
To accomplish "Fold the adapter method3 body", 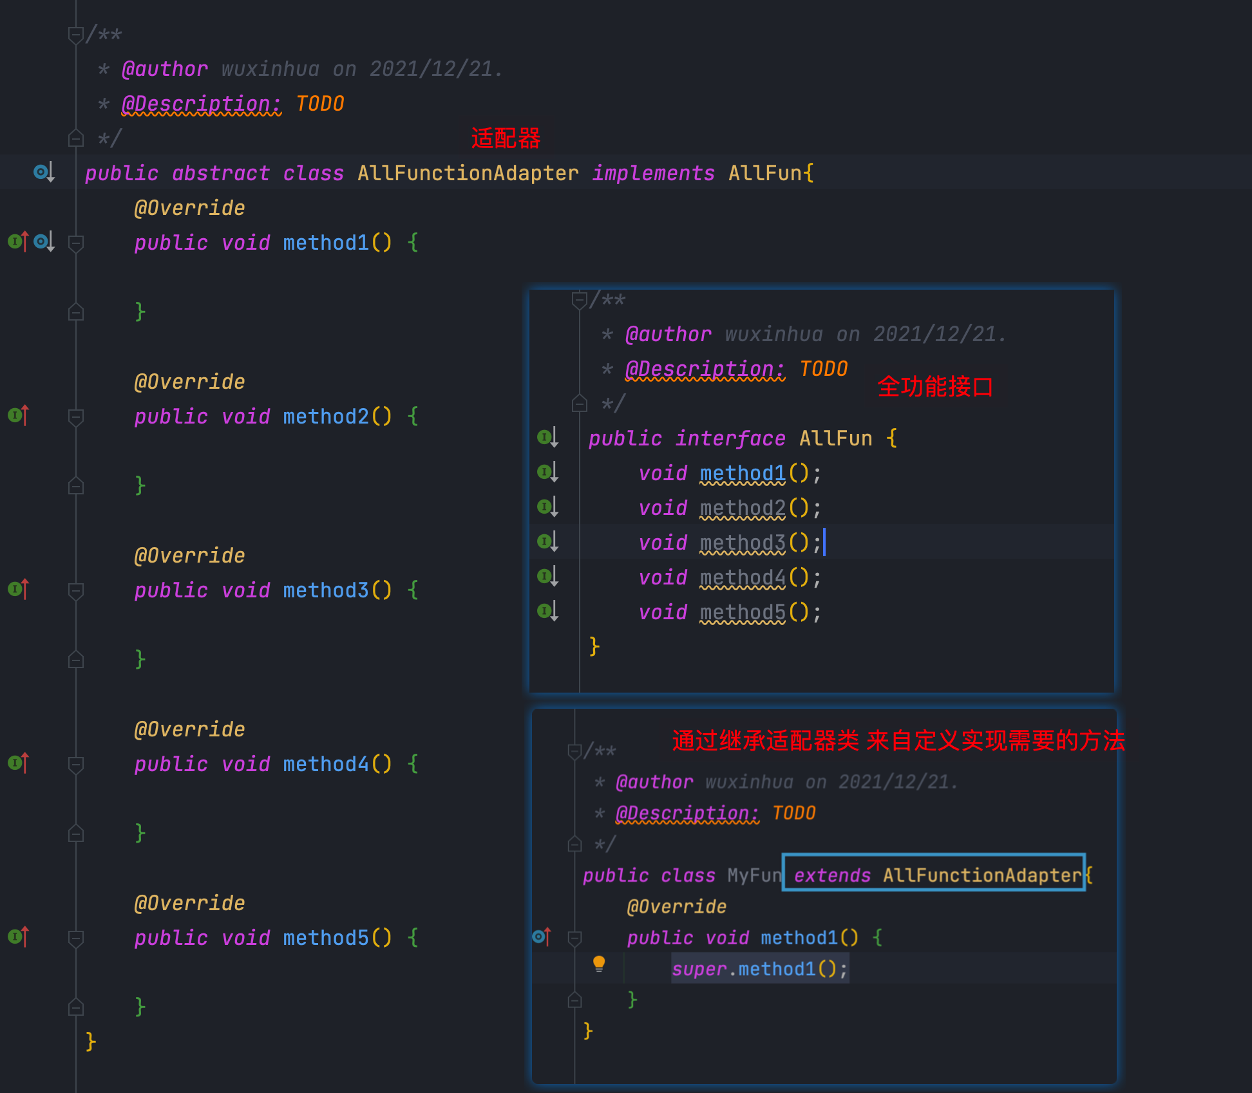I will click(x=76, y=590).
